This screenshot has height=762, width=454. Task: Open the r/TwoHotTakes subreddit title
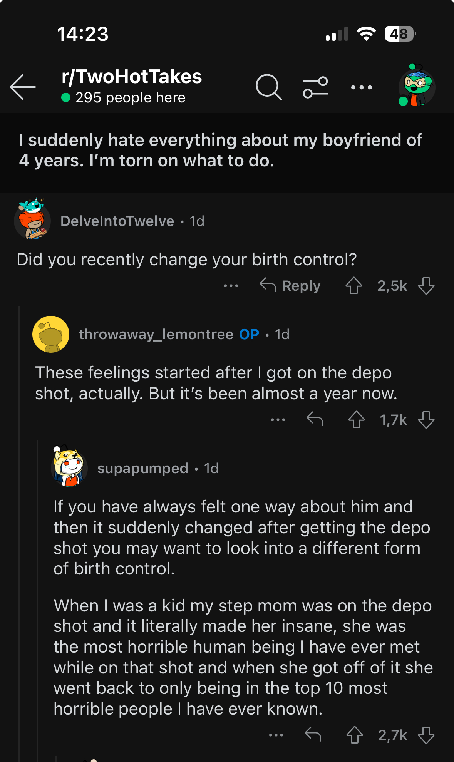[x=132, y=77]
